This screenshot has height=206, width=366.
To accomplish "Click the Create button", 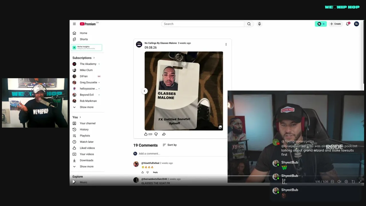I will [335, 24].
